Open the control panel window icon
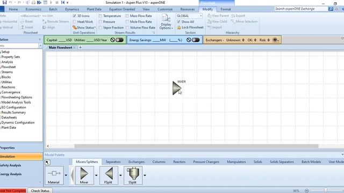344x193 pixels. (x=45, y=3)
